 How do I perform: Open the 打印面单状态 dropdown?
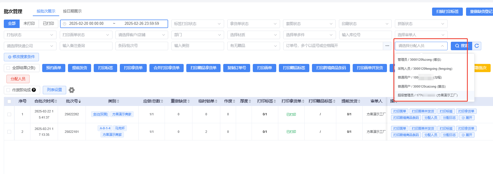[86, 35]
